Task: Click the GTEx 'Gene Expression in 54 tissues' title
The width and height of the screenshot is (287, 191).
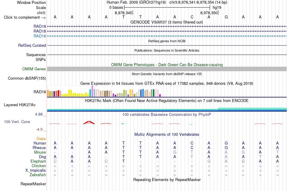Action: click(x=167, y=83)
